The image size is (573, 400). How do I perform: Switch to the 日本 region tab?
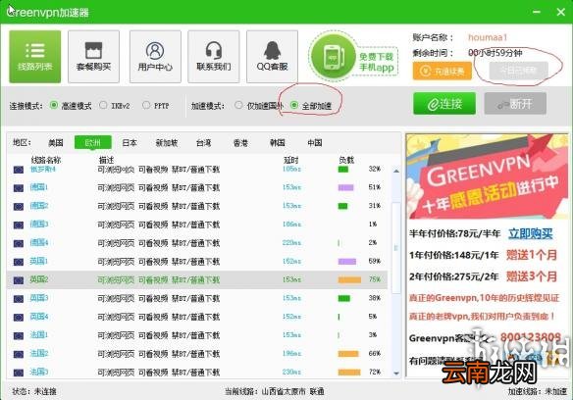[x=130, y=143]
